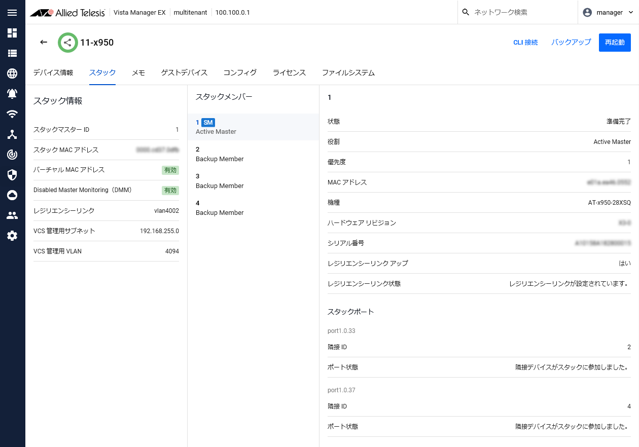Open the hamburger main menu
The width and height of the screenshot is (639, 447).
click(x=12, y=13)
